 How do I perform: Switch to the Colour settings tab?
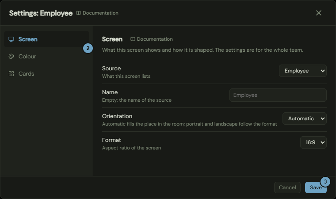(x=46, y=57)
